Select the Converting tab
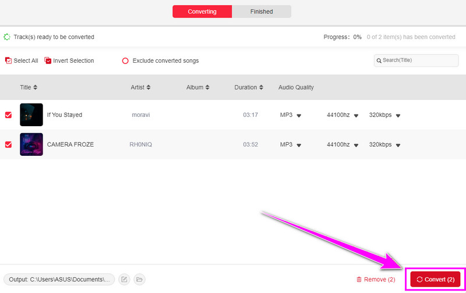The width and height of the screenshot is (466, 293). click(x=202, y=12)
